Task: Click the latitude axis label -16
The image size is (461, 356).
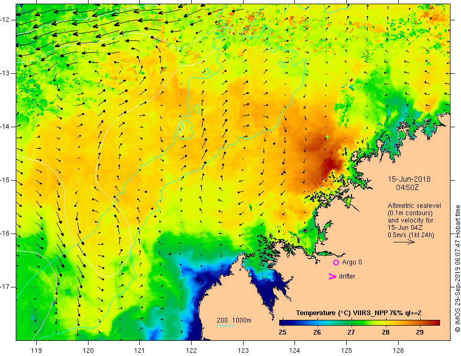Action: click(6, 233)
